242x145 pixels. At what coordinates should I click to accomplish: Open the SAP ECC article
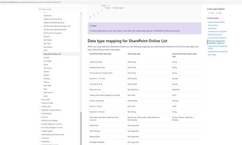pos(47,37)
